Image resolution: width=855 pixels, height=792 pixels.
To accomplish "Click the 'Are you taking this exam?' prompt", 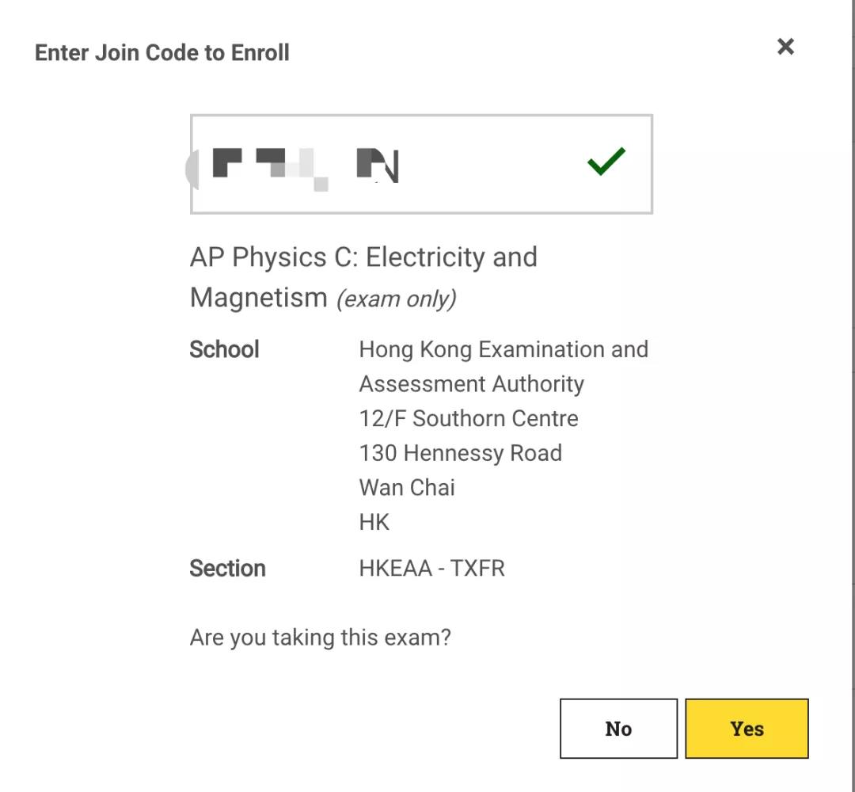I will coord(320,637).
